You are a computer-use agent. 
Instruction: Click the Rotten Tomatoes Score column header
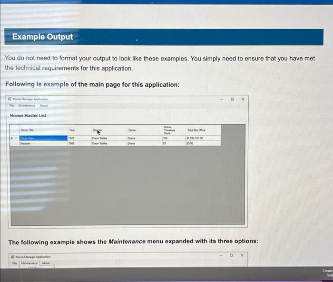point(174,130)
